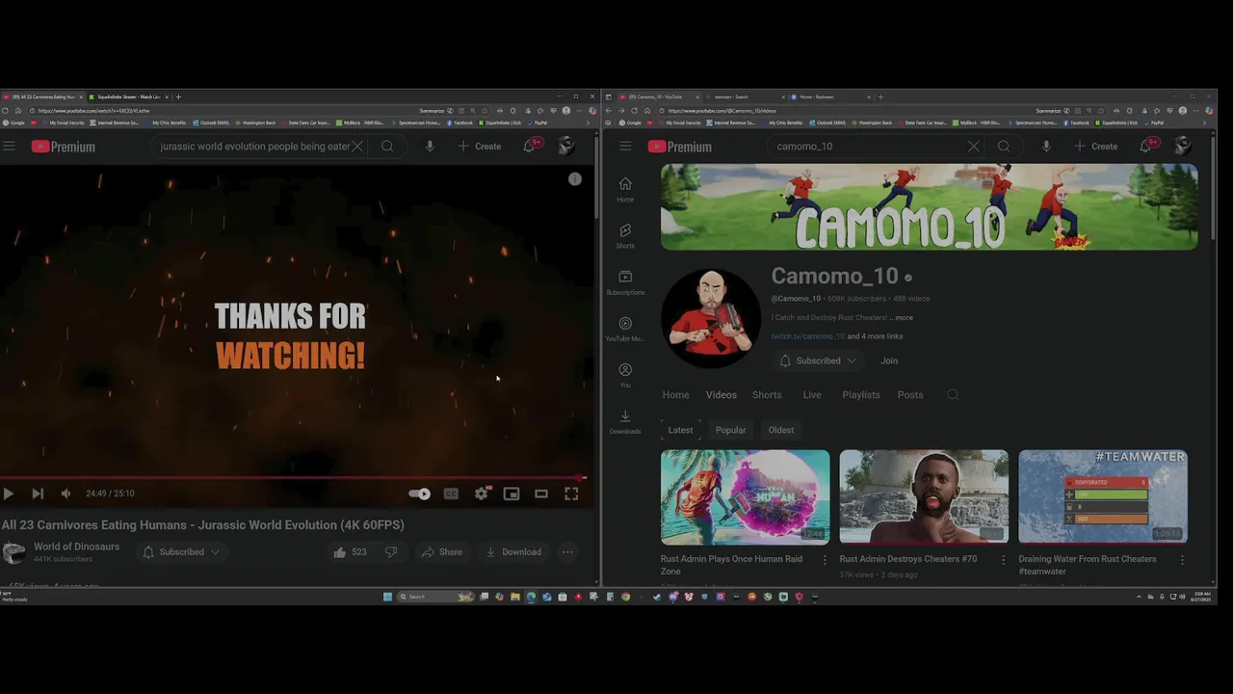Open options for Rust Admin Destroys Cheaters #70
Screen dimensions: 1233x694
[1003, 559]
